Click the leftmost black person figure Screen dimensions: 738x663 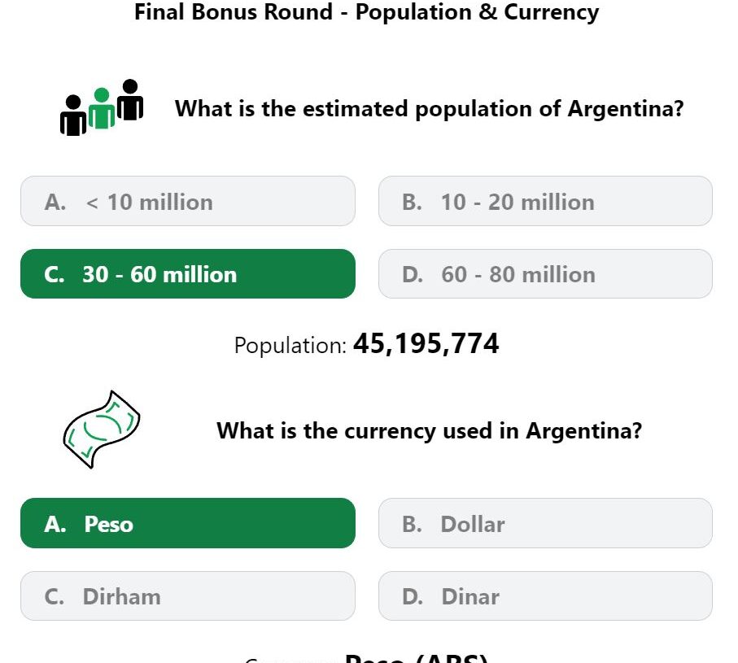click(x=73, y=116)
